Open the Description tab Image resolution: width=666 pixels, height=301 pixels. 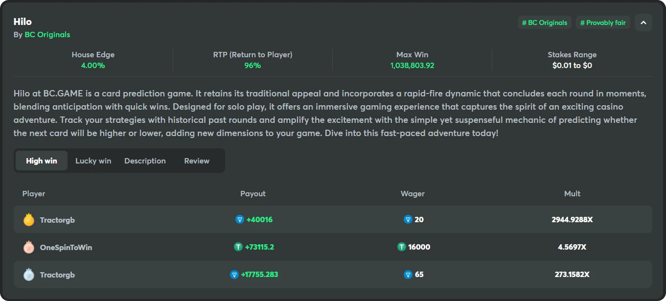[145, 161]
